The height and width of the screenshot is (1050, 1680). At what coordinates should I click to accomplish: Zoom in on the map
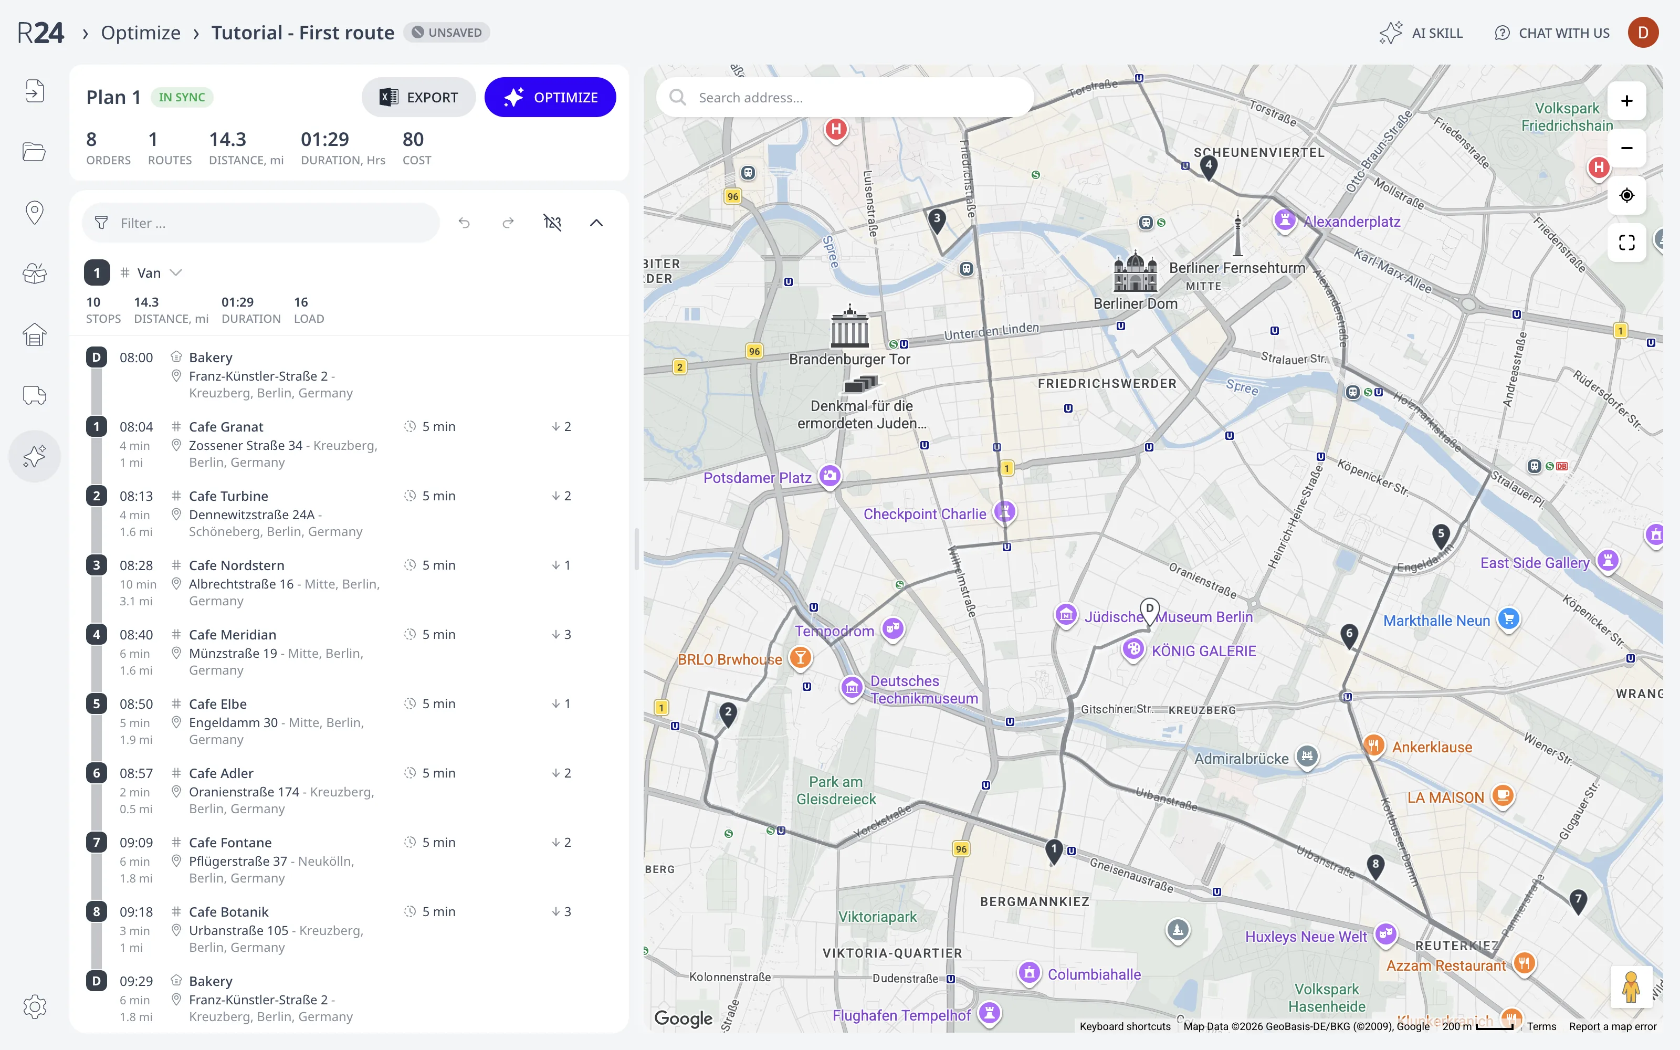coord(1626,101)
